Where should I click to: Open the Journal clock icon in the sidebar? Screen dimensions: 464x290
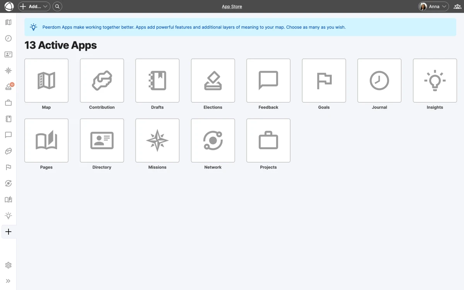(x=8, y=38)
